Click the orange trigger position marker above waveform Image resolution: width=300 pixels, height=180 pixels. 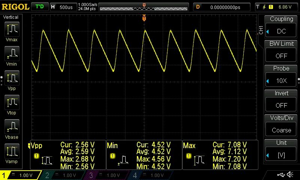pyautogui.click(x=144, y=18)
